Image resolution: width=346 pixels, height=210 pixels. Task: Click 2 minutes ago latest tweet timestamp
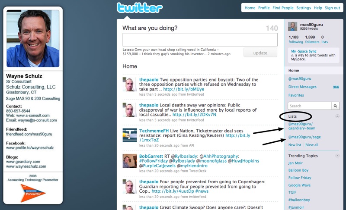click(x=219, y=54)
